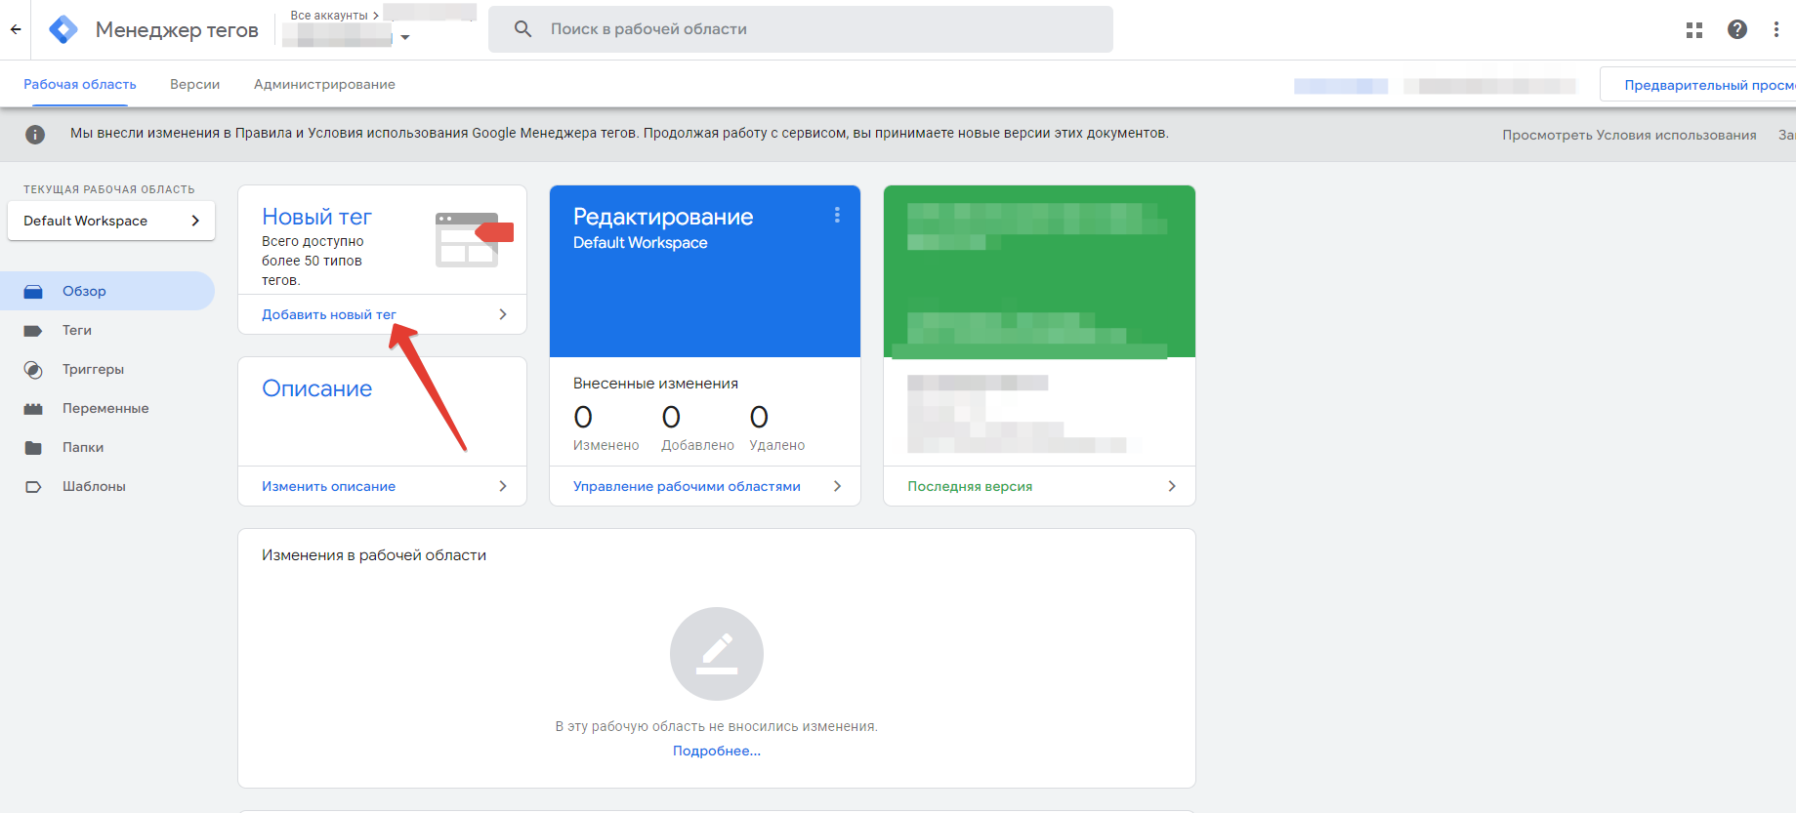Open the top-right vertical dots menu

[x=1776, y=29]
